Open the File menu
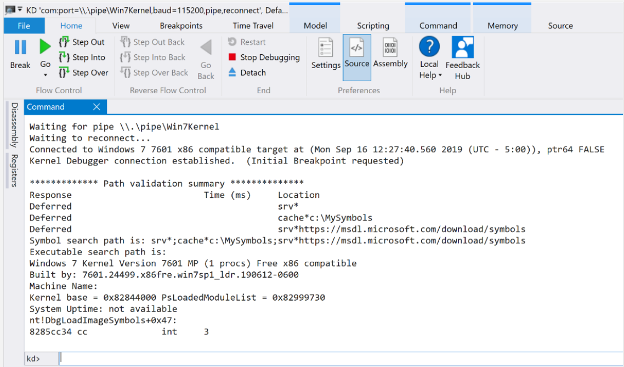The image size is (624, 367). [x=24, y=26]
